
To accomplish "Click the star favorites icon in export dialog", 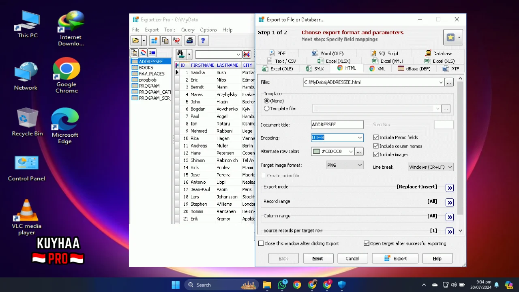I will 450,37.
